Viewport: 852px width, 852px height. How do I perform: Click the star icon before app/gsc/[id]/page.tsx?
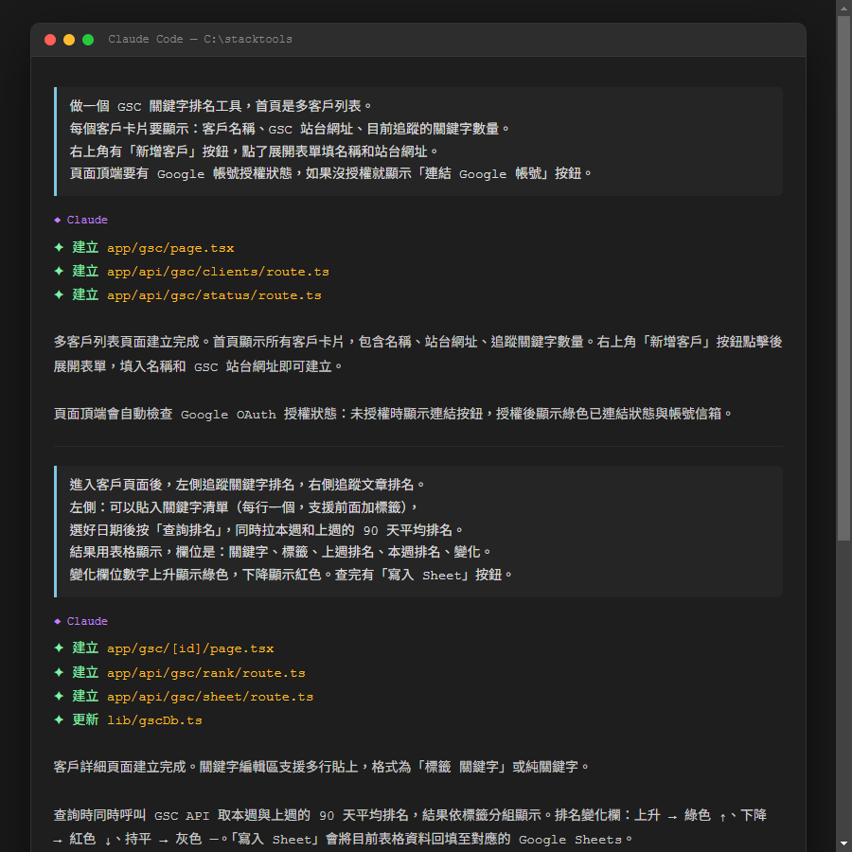pyautogui.click(x=59, y=648)
